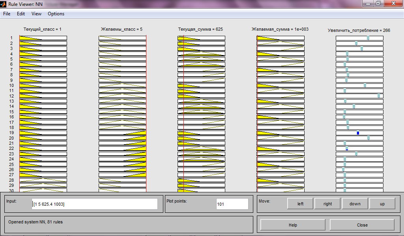
Task: Click rule 12 Желаемая_сумма membership plot
Action: pyautogui.click(x=281, y=96)
